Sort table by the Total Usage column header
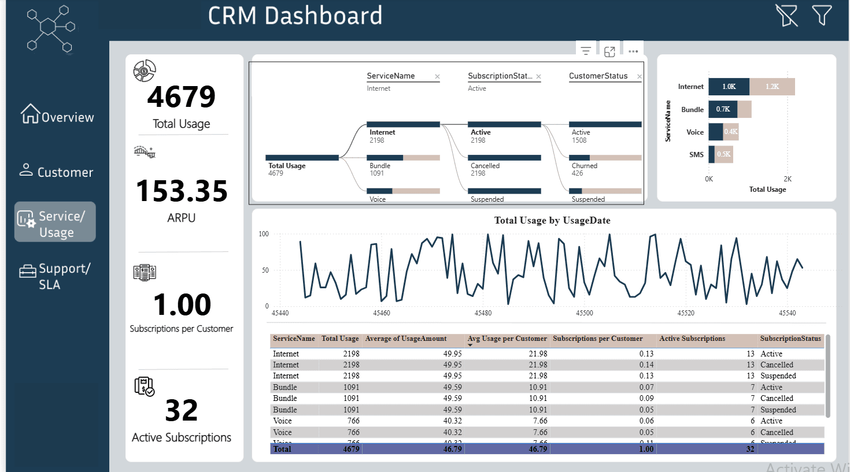The image size is (850, 472). tap(340, 339)
